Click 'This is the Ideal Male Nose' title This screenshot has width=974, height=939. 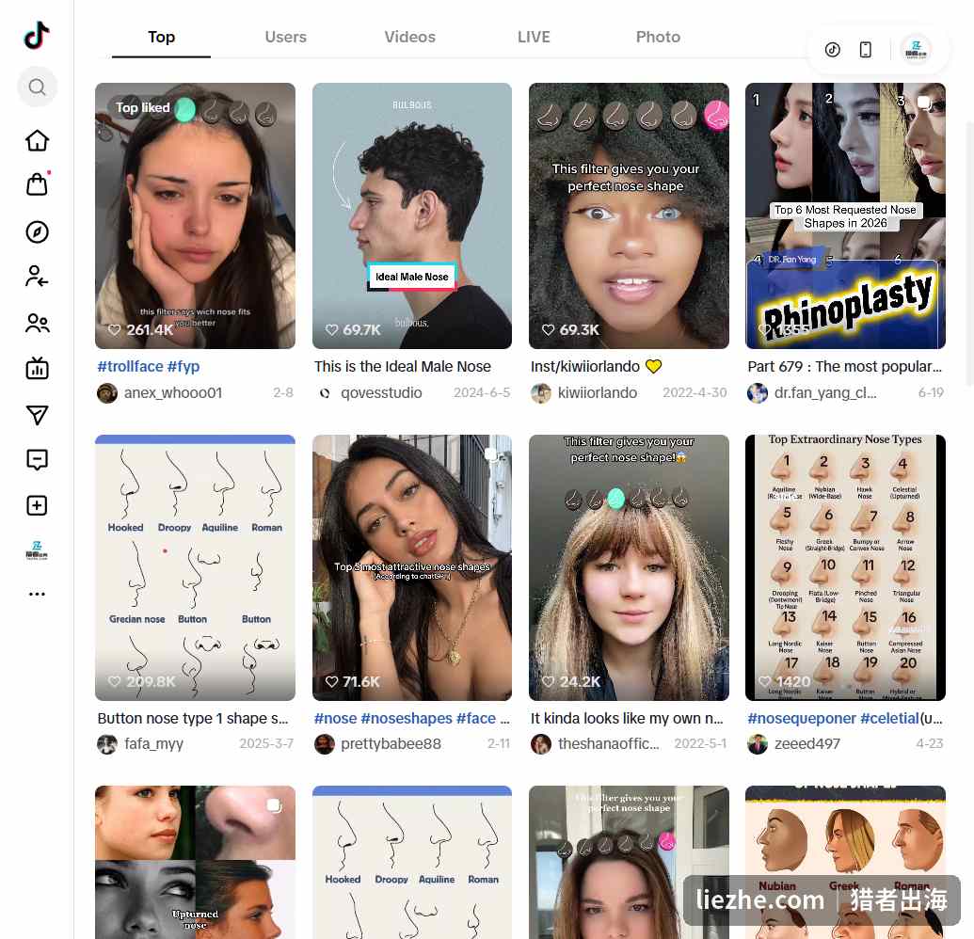[x=403, y=366]
